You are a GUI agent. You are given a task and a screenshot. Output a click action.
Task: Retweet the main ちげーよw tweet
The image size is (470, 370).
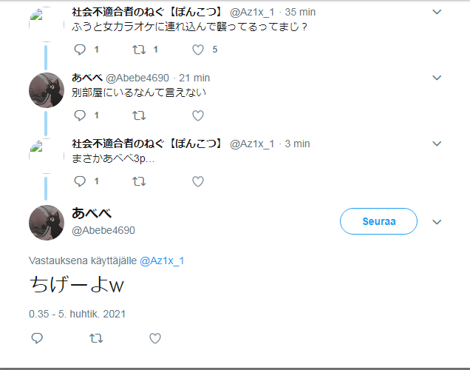click(x=96, y=338)
